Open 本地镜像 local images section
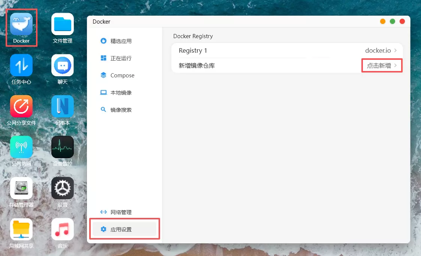 (x=121, y=93)
